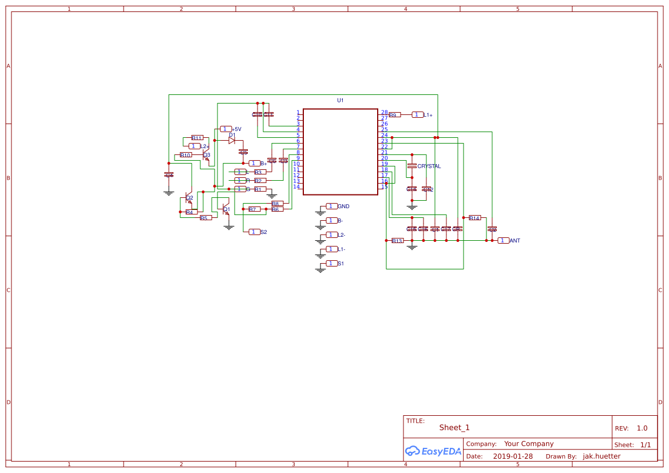This screenshot has height=473, width=669.
Task: Click the EasyEDA cloud logo
Action: tap(413, 451)
